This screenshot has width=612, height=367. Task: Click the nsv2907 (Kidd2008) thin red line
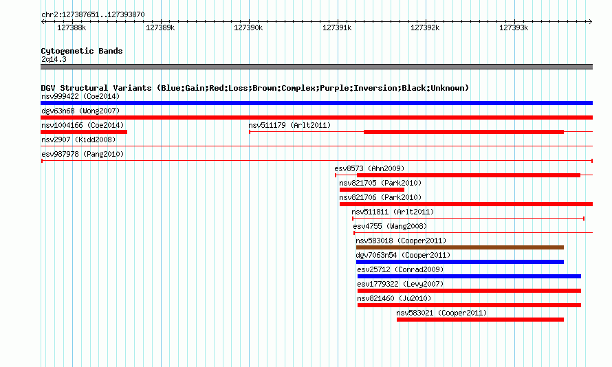(316, 146)
